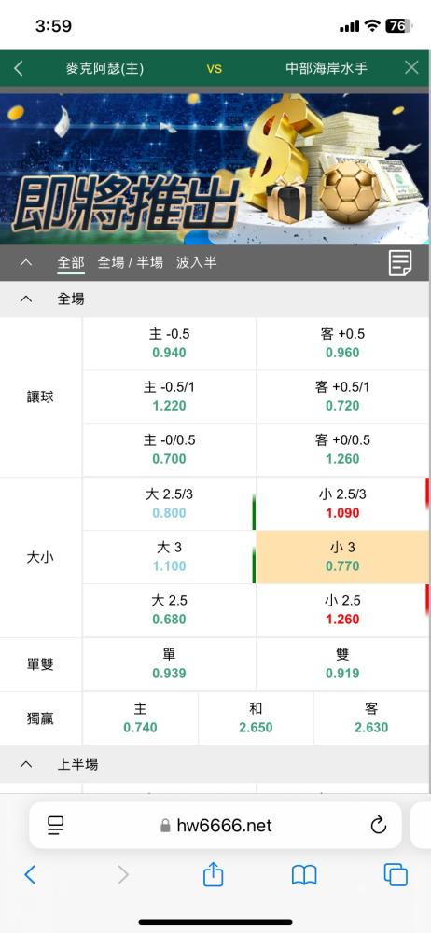Tap the 大小 row label
Screen dimensions: 431x933
(x=40, y=558)
